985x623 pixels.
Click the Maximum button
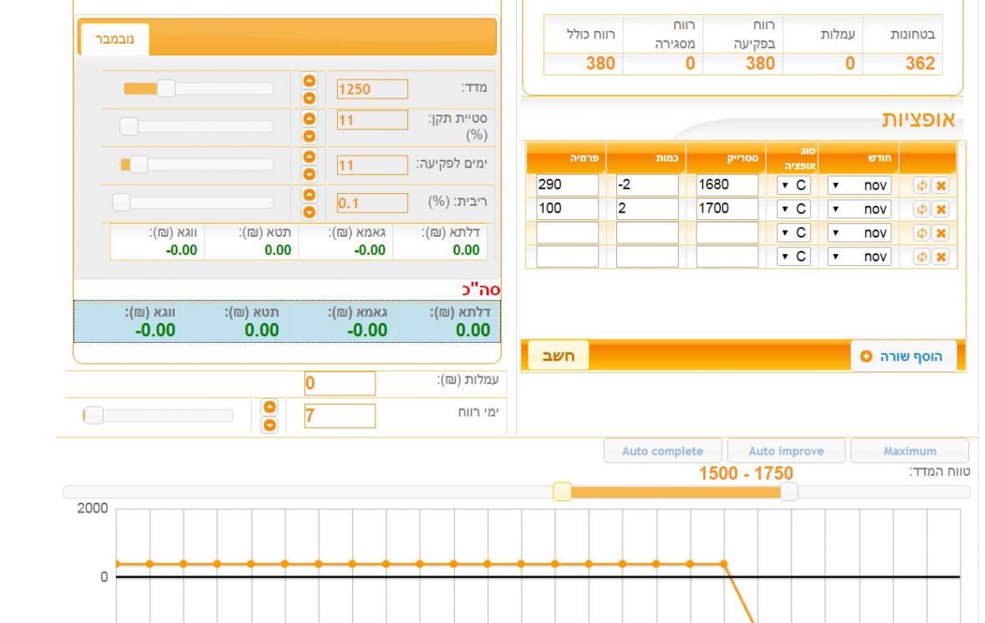click(909, 451)
